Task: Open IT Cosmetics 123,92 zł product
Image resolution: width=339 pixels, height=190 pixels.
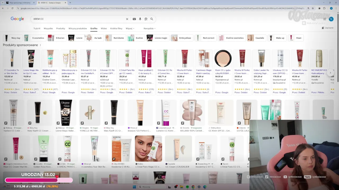Action: [x=12, y=72]
